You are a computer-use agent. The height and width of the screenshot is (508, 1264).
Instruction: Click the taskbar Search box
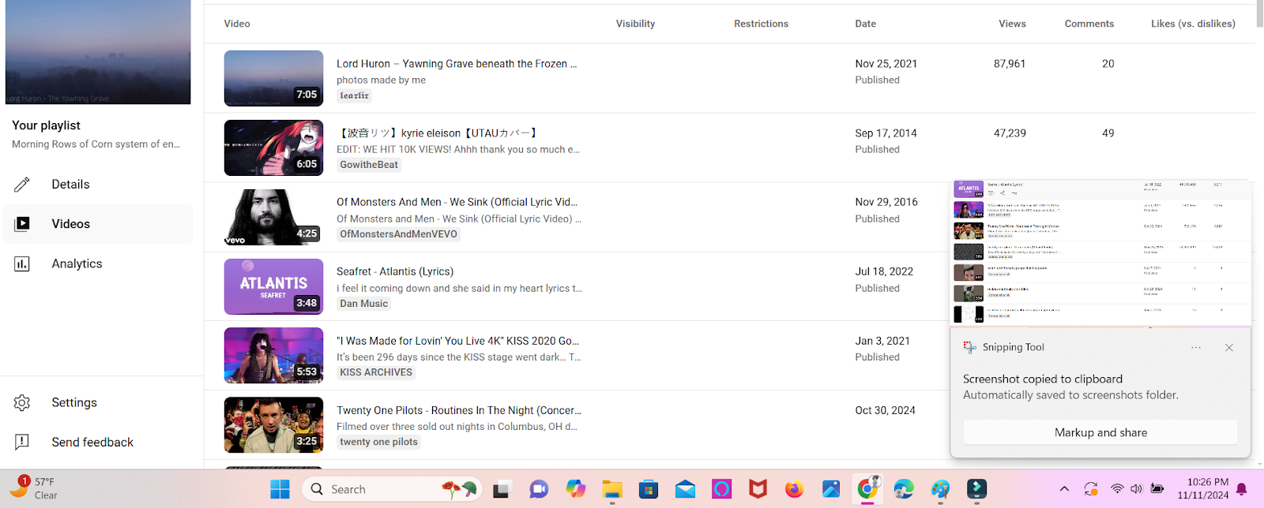[392, 489]
